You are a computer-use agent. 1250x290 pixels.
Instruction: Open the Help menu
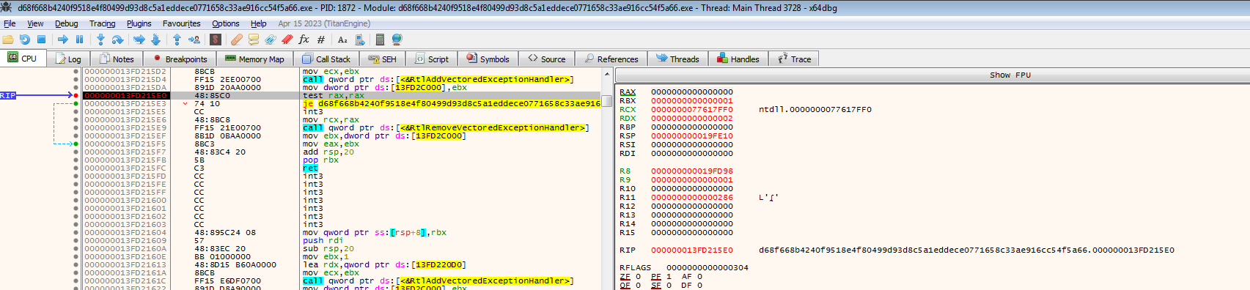258,23
